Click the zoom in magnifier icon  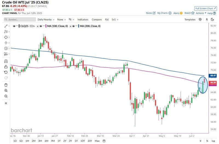click(6, 91)
